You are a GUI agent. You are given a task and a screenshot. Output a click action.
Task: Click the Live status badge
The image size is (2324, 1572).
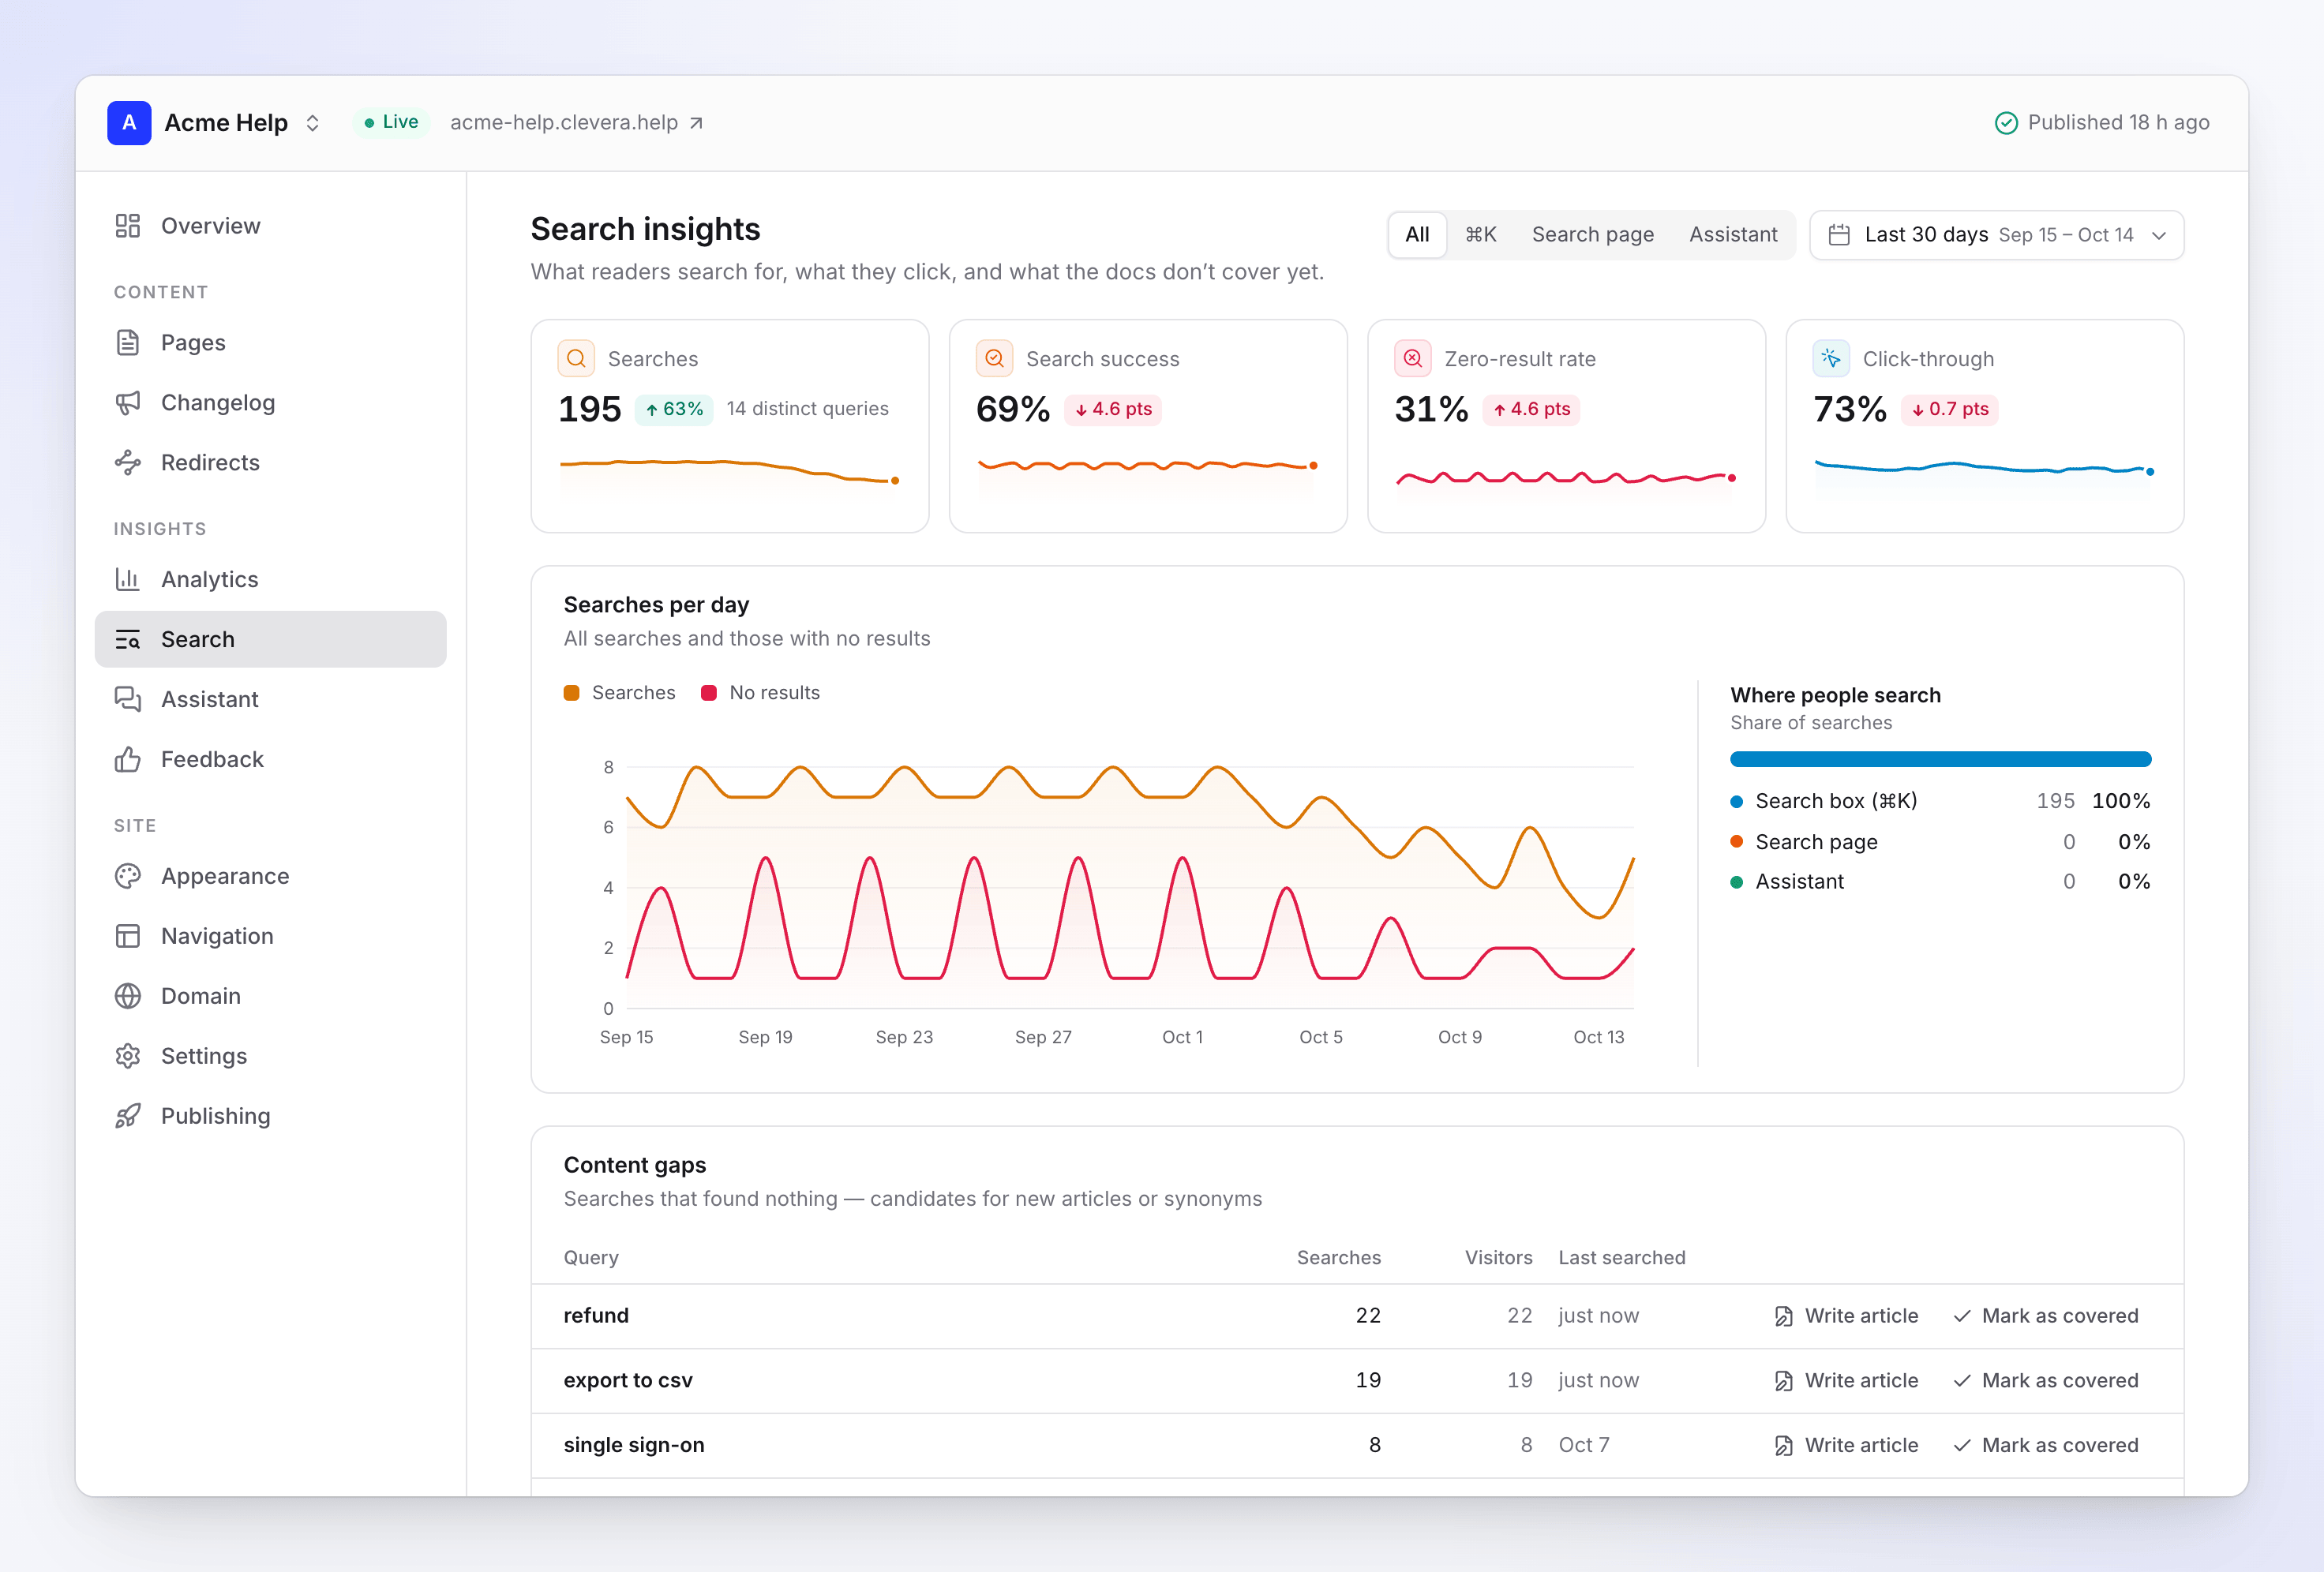pyautogui.click(x=391, y=122)
